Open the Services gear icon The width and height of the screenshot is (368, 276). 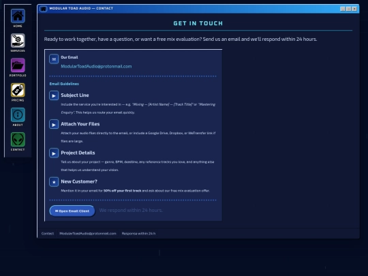[x=18, y=41]
